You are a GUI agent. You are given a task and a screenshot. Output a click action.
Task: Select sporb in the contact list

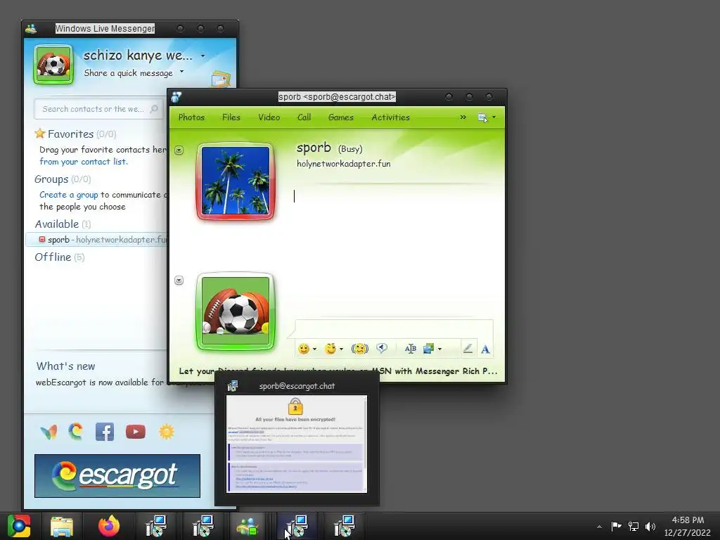(x=97, y=239)
